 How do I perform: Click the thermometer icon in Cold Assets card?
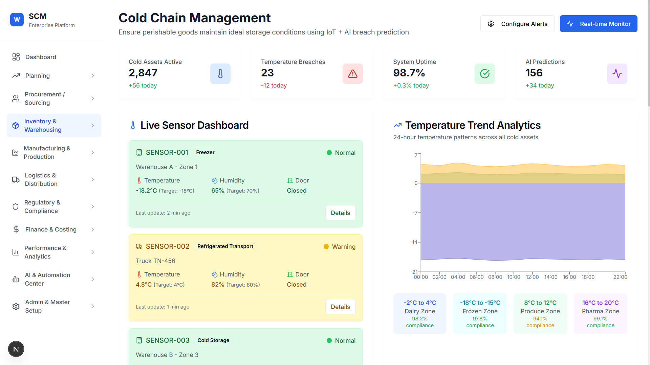click(x=220, y=74)
